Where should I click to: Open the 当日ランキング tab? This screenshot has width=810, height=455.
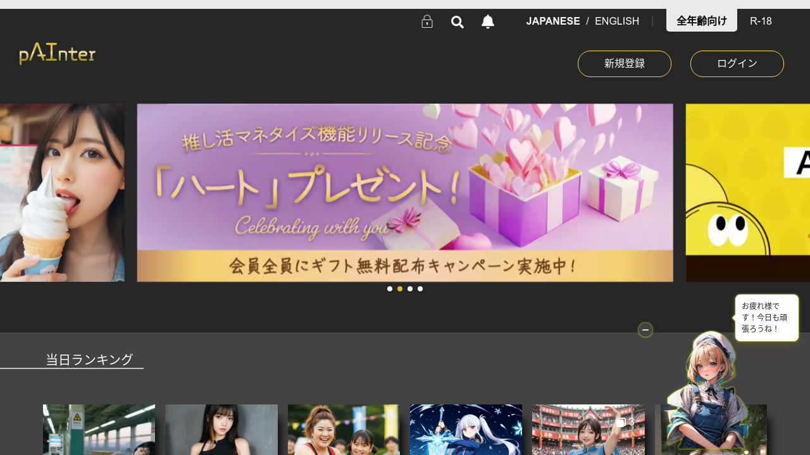[x=89, y=360]
